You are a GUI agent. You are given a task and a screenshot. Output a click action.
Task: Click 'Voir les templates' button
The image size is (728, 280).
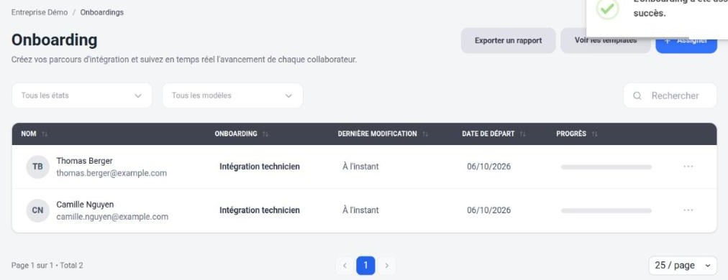606,40
